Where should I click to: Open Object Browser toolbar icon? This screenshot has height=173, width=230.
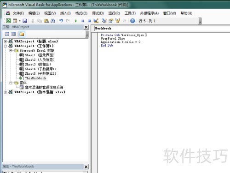click(x=118, y=21)
